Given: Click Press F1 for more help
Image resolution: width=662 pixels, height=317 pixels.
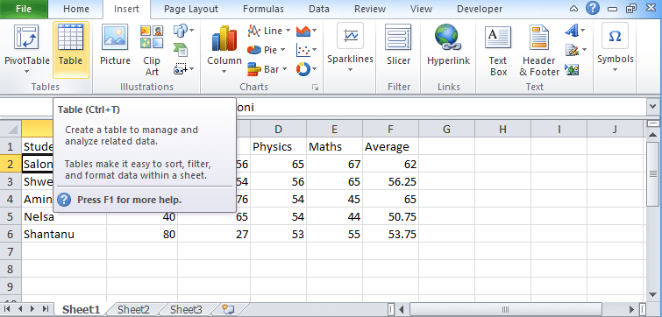Looking at the screenshot, I should pos(129,200).
